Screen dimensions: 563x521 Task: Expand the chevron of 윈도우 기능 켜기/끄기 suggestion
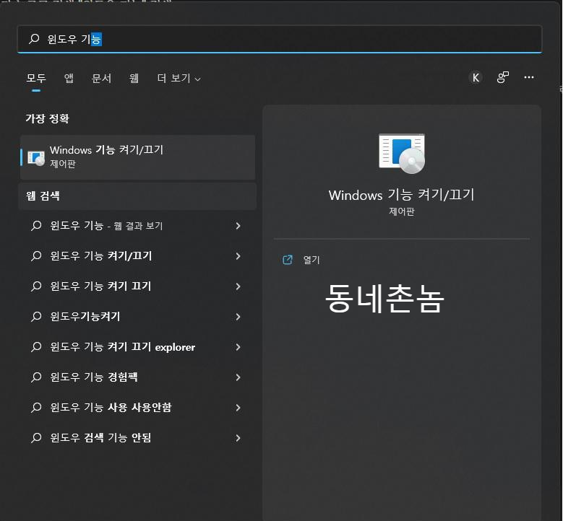point(238,256)
